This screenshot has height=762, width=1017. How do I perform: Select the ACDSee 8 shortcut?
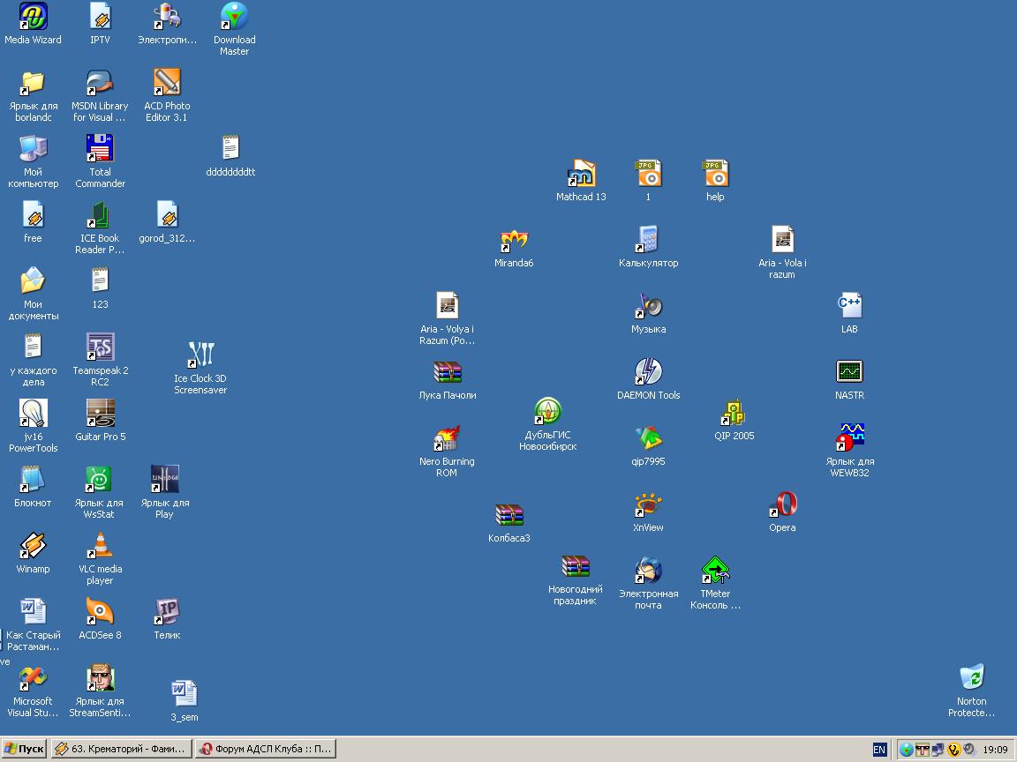100,612
